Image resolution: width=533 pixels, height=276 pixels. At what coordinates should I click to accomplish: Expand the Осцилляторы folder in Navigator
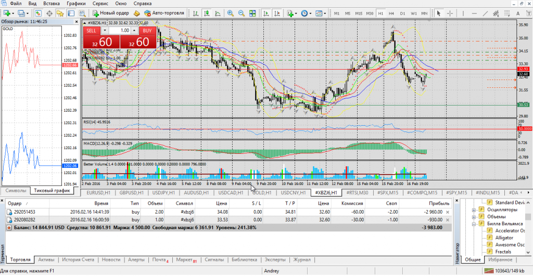[x=474, y=210]
